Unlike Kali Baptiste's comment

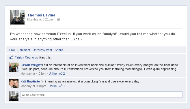pos(53,86)
